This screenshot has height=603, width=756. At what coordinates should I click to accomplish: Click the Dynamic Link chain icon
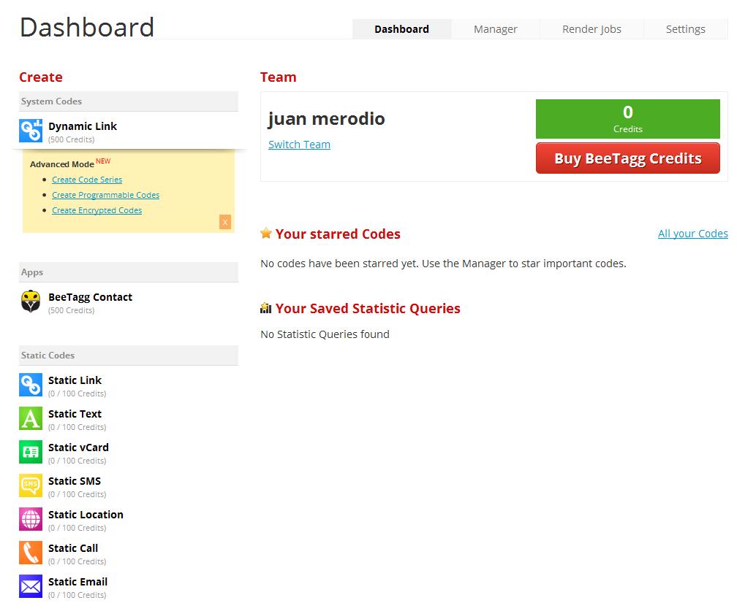(31, 131)
